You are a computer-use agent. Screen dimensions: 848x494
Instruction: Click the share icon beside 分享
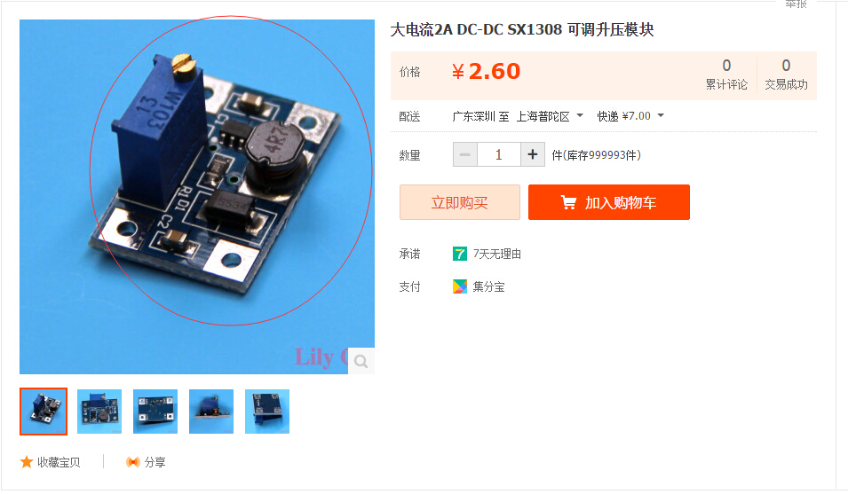132,462
